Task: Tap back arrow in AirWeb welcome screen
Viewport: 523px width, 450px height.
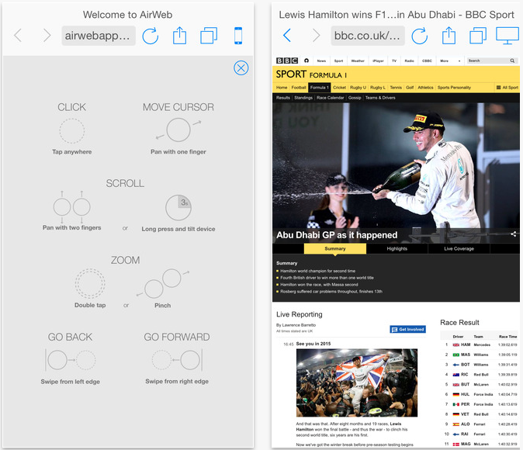Action: 18,36
